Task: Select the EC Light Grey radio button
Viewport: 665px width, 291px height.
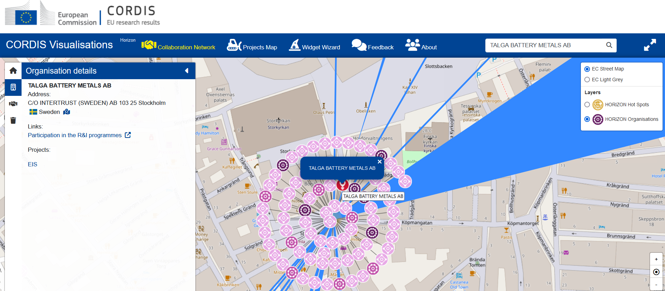Action: point(587,80)
